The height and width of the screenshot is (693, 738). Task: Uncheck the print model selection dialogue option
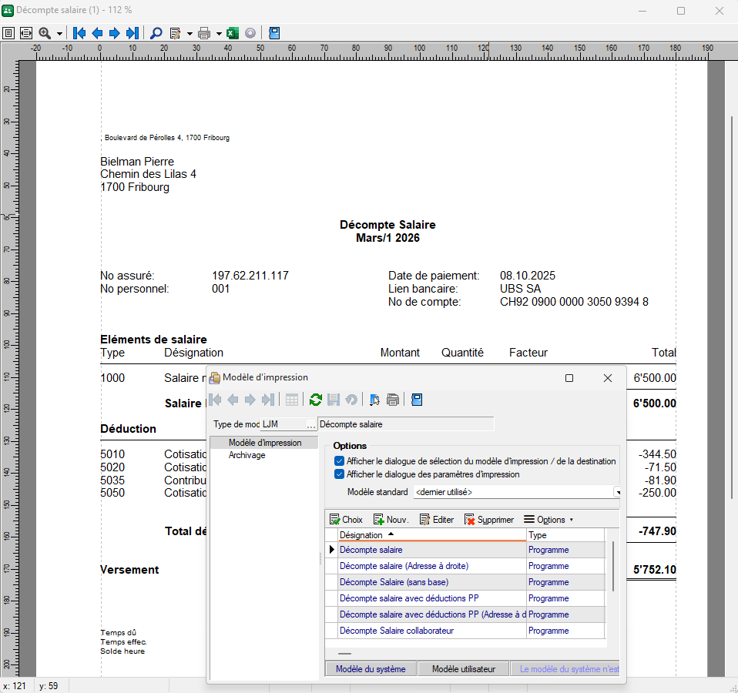point(340,461)
